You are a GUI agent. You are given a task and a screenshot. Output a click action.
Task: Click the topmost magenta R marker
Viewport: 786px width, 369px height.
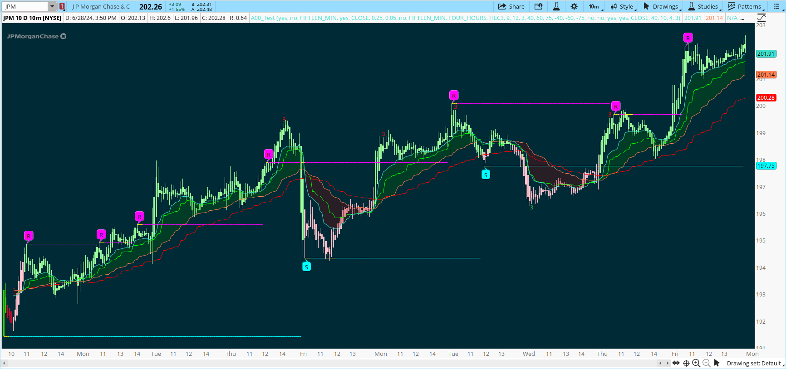point(688,38)
